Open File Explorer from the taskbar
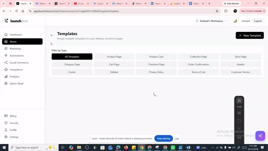Screen dimensions: 268x151 click(x=79, y=147)
